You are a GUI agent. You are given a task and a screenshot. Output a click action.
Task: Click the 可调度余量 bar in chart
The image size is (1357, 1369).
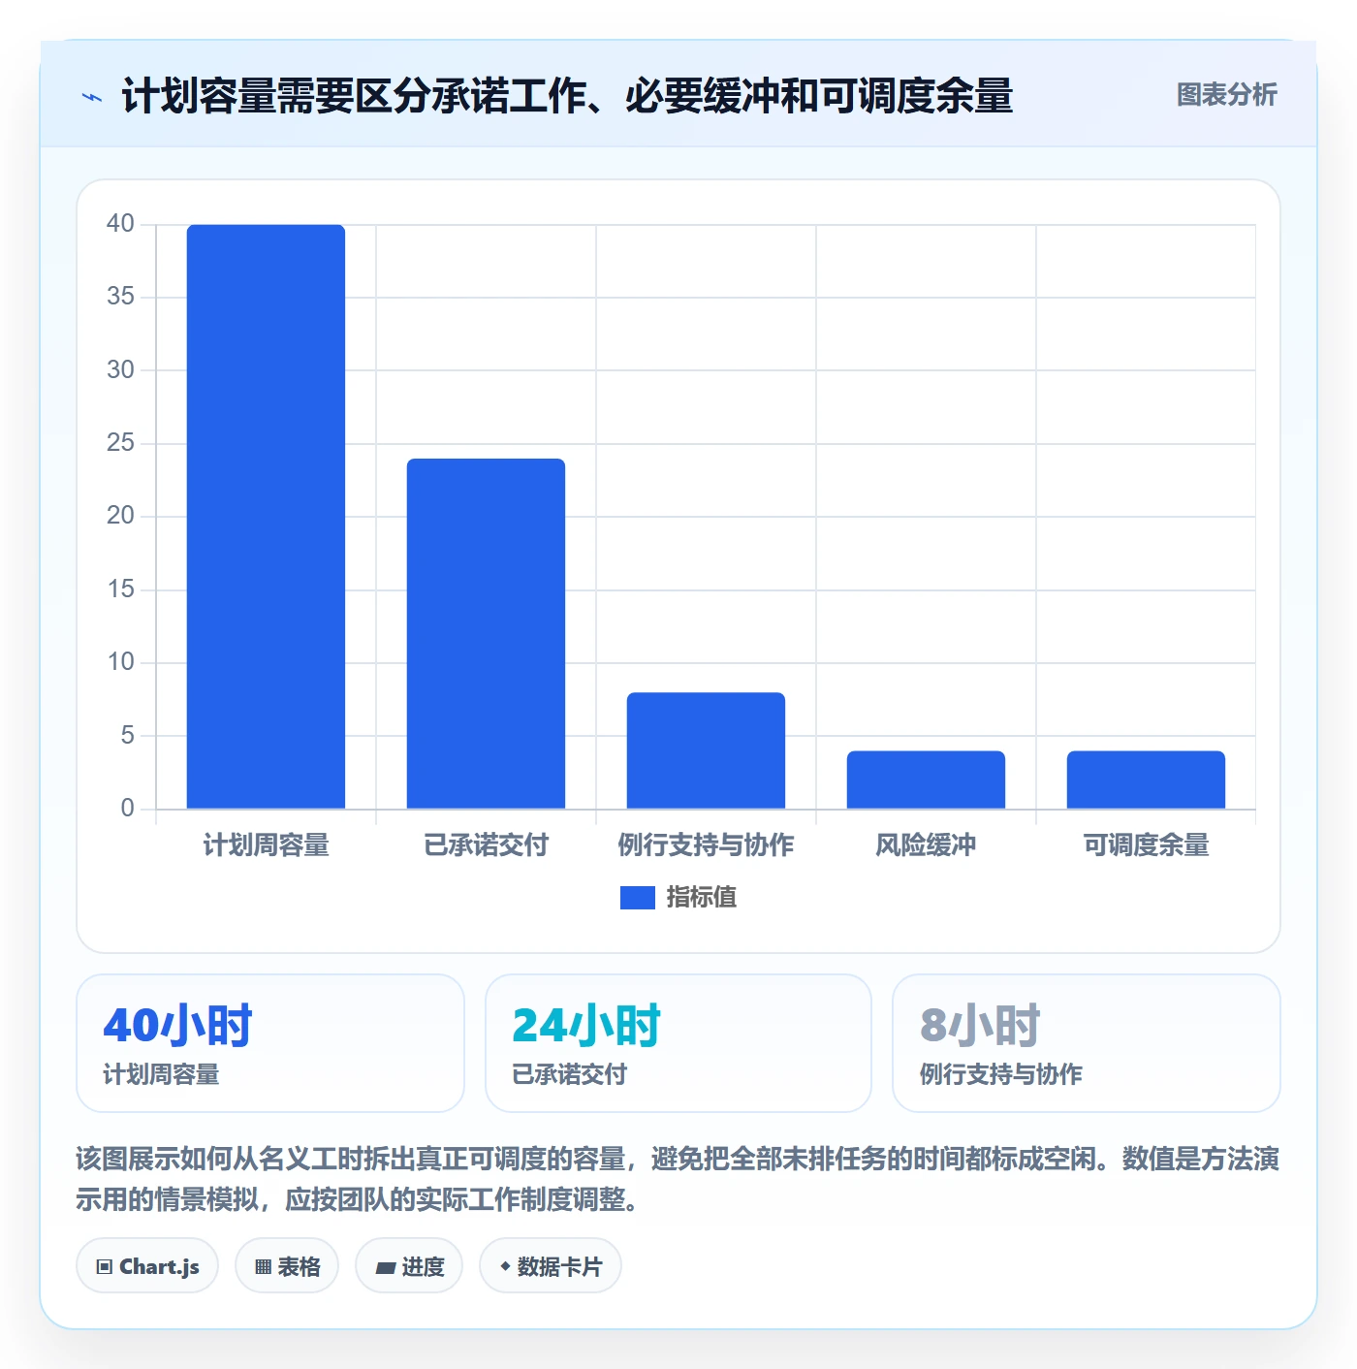(1146, 780)
